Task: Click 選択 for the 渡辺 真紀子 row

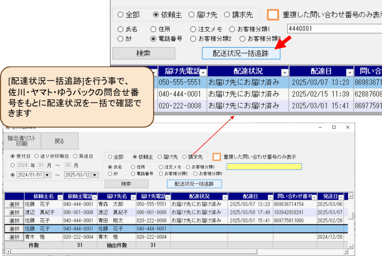Action: pyautogui.click(x=14, y=212)
